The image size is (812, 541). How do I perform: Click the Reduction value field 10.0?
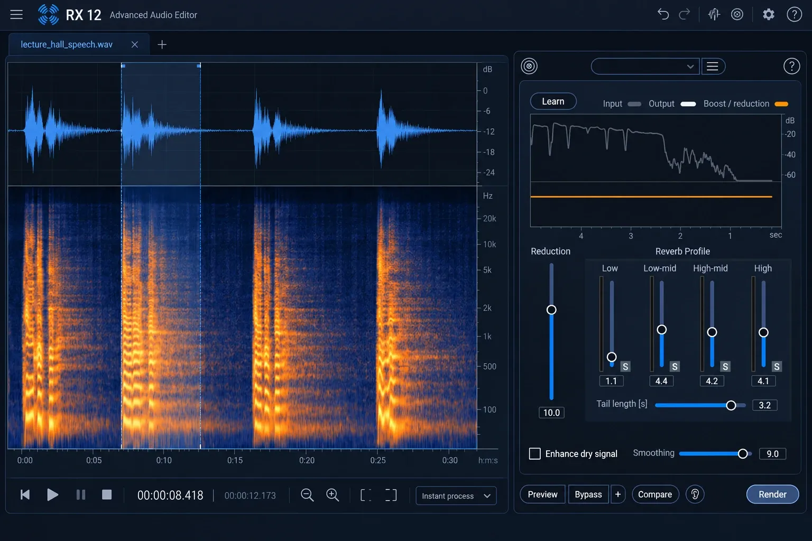[x=551, y=413]
